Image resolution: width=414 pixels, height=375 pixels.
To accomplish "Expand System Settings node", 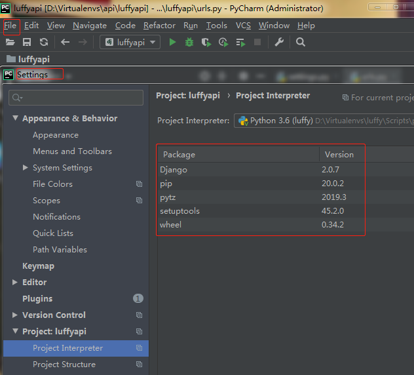I will (x=26, y=168).
